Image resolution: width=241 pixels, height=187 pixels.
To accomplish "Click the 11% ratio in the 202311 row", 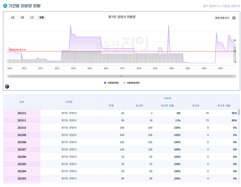I will pos(178,120).
